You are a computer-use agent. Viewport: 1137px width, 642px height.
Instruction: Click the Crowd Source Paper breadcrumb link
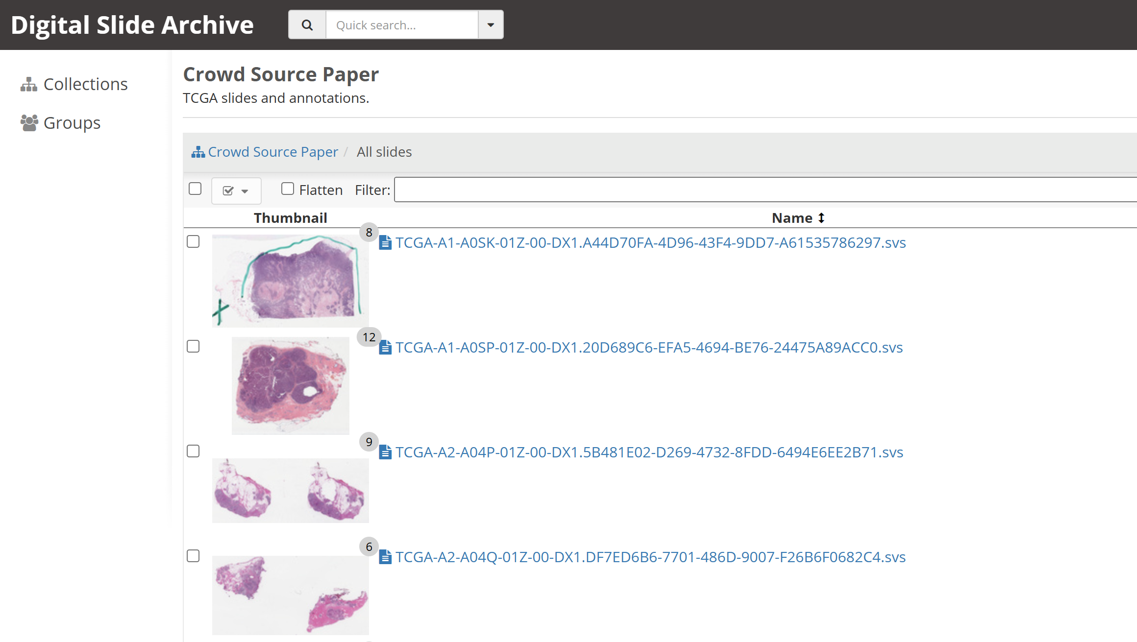(x=272, y=152)
